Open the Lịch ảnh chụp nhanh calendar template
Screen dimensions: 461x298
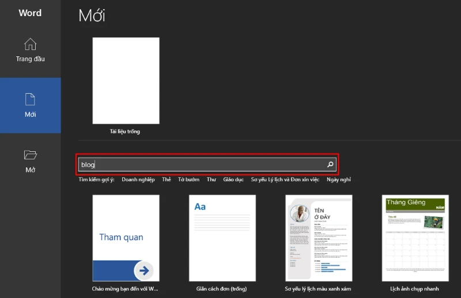point(415,238)
